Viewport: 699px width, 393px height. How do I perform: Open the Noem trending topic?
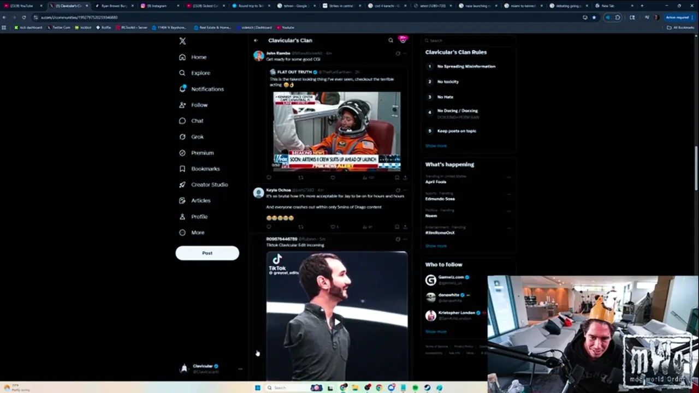(431, 216)
